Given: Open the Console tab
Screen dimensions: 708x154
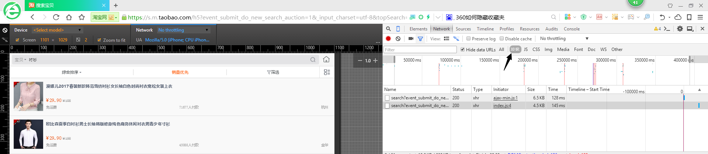Looking at the screenshot, I should (x=572, y=29).
